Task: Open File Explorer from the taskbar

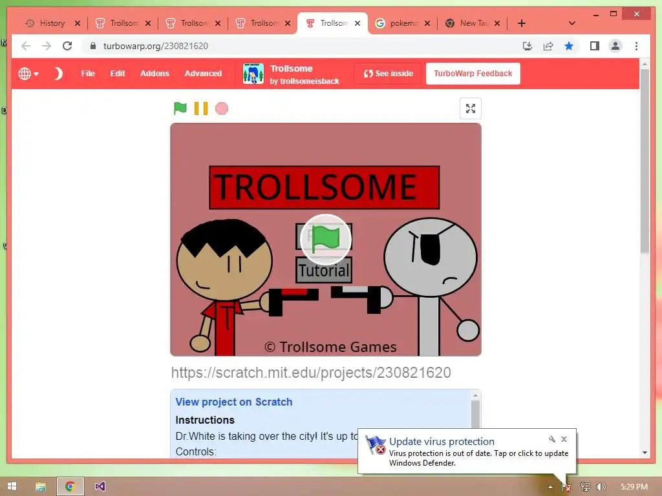Action: point(41,486)
